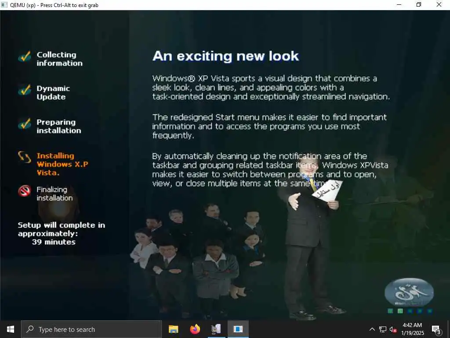Click the paragraph starting Windows® XP Vista sports
450x338 pixels.
click(x=271, y=88)
